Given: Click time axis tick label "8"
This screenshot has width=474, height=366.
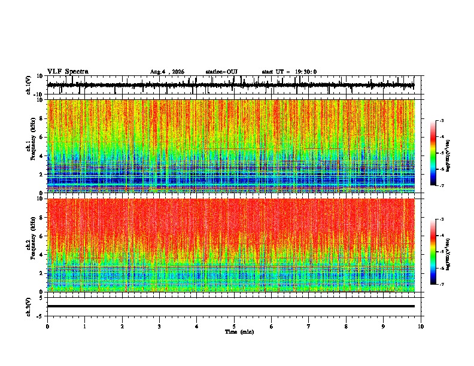Looking at the screenshot, I should pyautogui.click(x=346, y=327).
